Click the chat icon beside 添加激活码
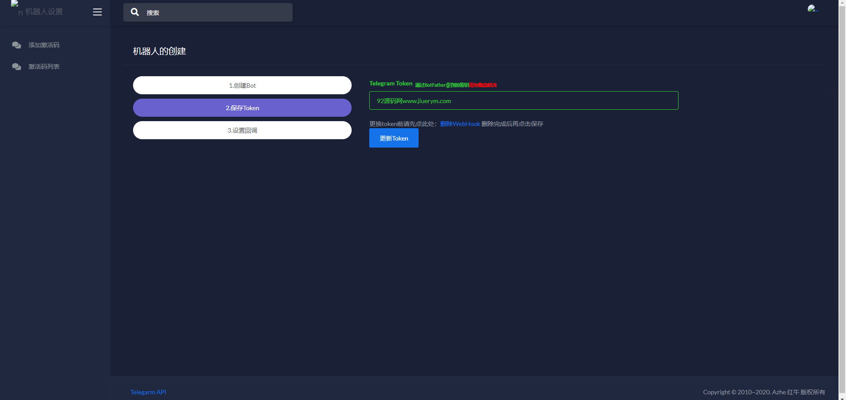 click(x=17, y=45)
